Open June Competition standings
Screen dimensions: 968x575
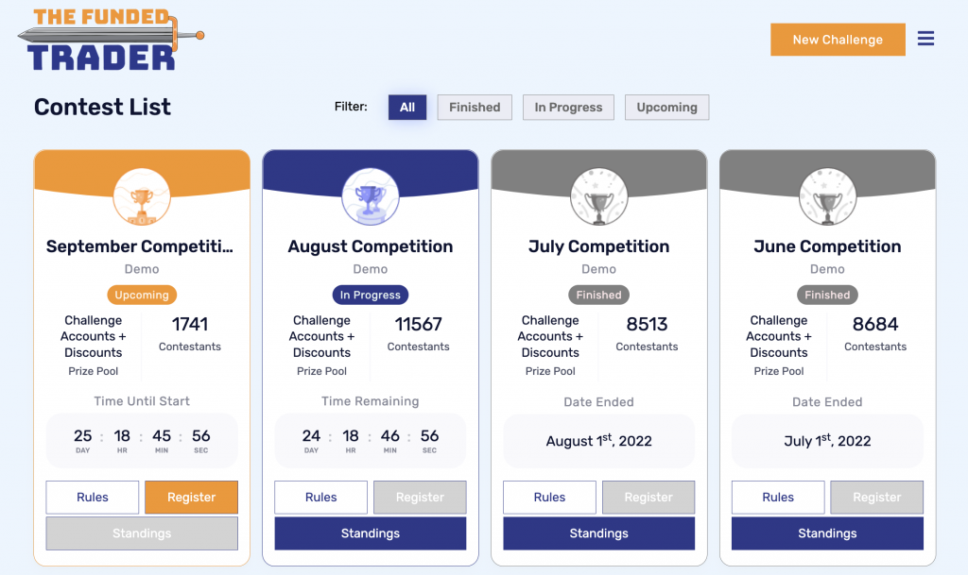pos(827,533)
